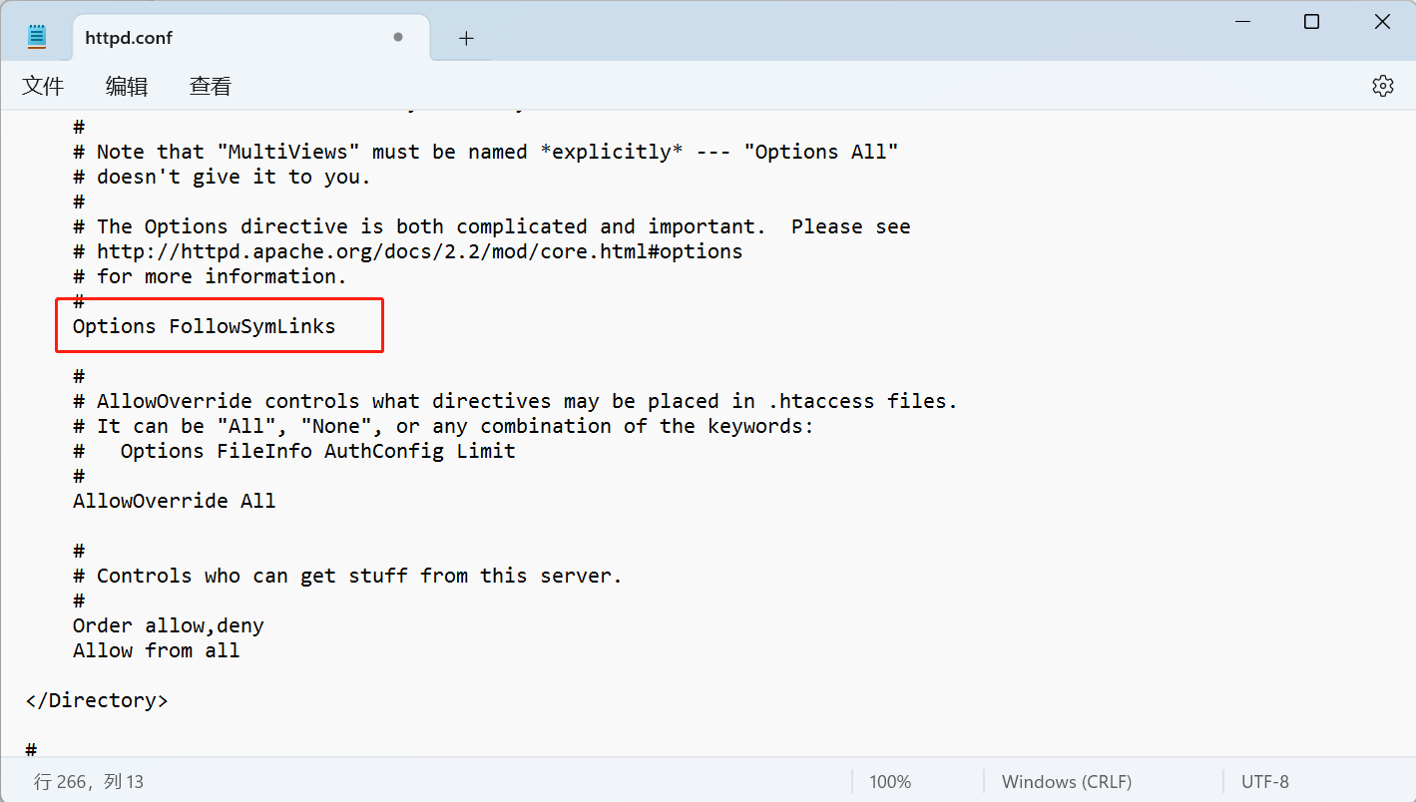Open a new tab with the plus button

[466, 38]
